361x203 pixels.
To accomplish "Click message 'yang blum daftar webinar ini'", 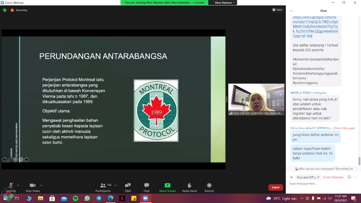I will tap(316, 137).
